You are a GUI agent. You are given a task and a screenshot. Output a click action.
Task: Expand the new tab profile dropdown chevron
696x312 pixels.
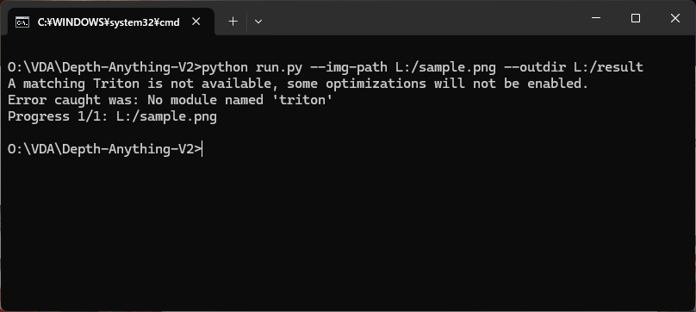point(258,22)
